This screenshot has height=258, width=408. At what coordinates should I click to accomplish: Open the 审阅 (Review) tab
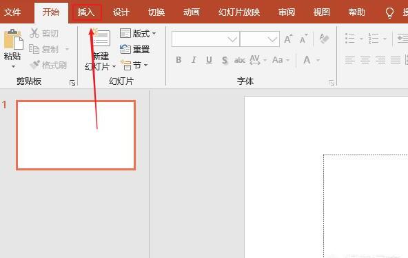click(x=287, y=12)
